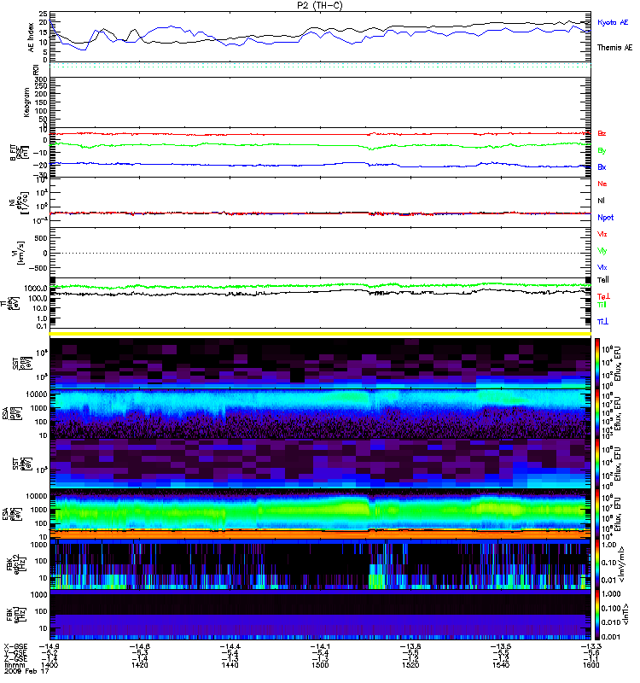This screenshot has width=640, height=683.
Task: Click the yellow horizontal bar above the spectrograms
Action: pyautogui.click(x=320, y=334)
